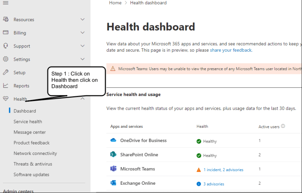
Task: Click the Health heart icon
Action: (x=6, y=99)
